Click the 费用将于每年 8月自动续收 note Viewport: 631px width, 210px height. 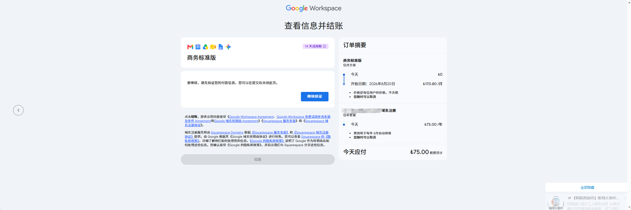[x=372, y=133]
